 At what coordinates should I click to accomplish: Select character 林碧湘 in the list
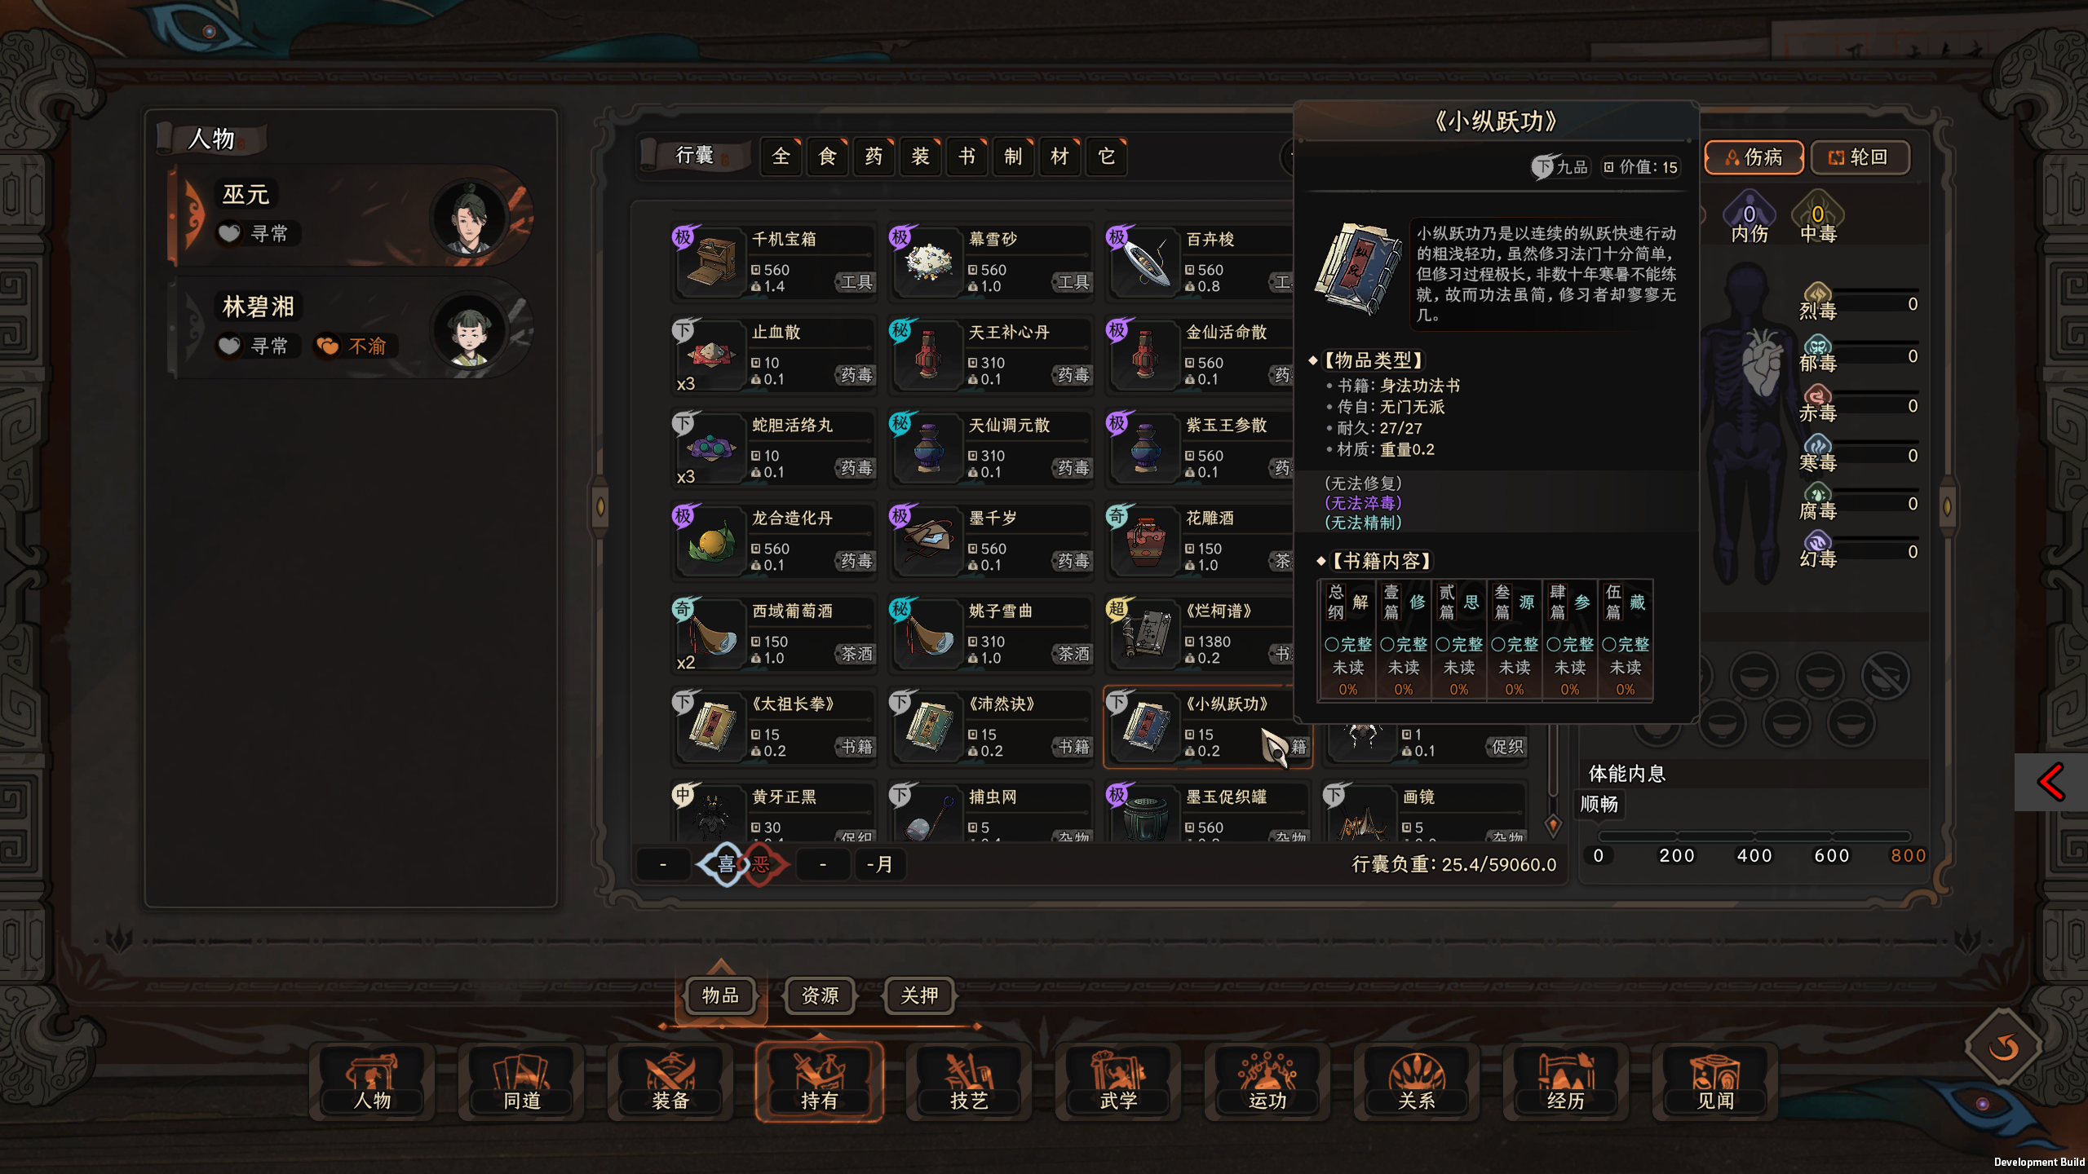tap(352, 328)
